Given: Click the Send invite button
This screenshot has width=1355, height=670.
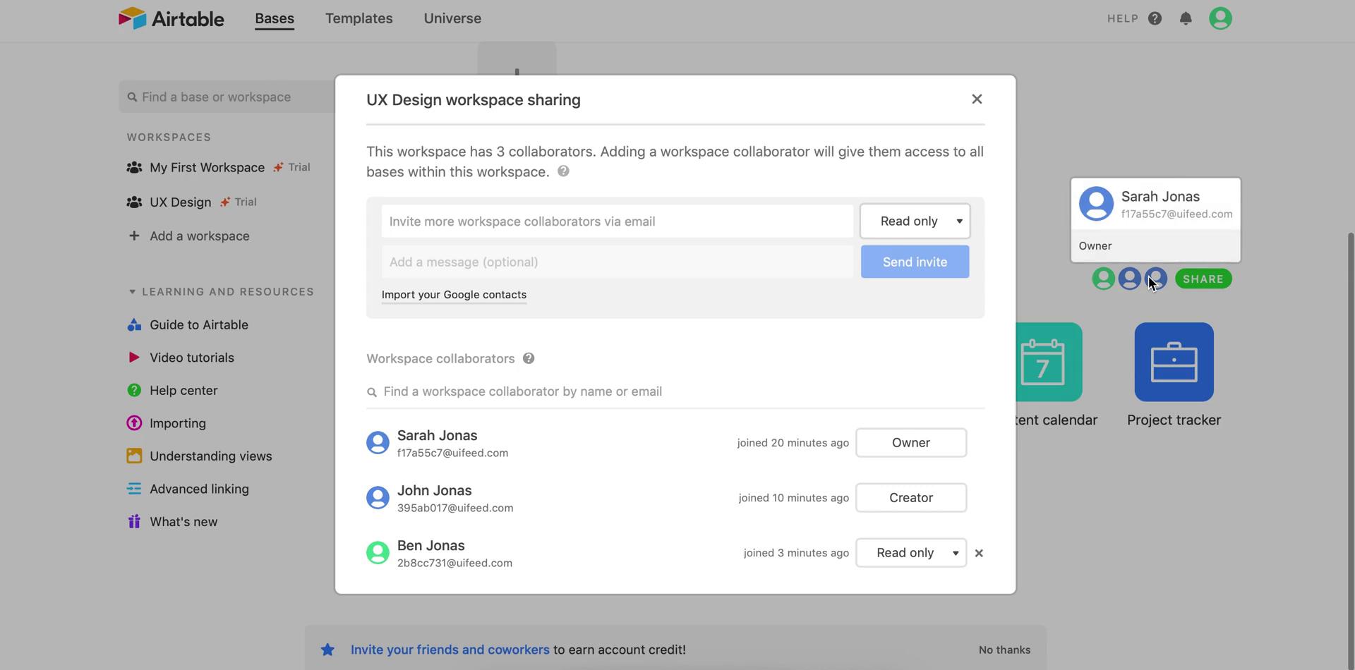Looking at the screenshot, I should click(x=915, y=262).
